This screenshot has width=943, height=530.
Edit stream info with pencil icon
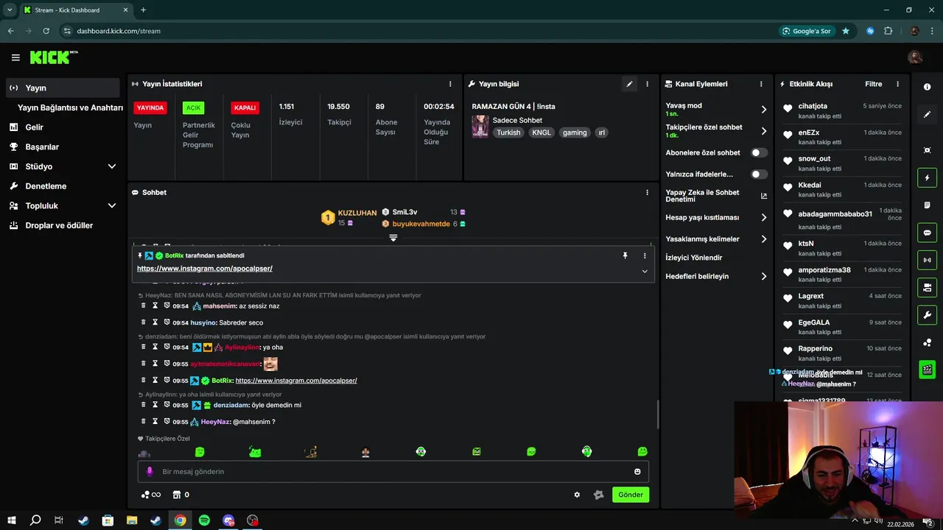pyautogui.click(x=629, y=84)
